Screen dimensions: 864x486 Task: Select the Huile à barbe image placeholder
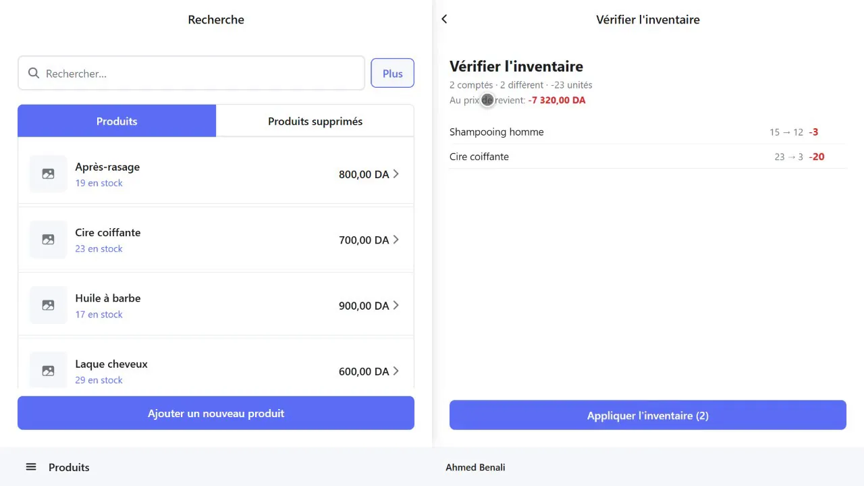pyautogui.click(x=48, y=305)
